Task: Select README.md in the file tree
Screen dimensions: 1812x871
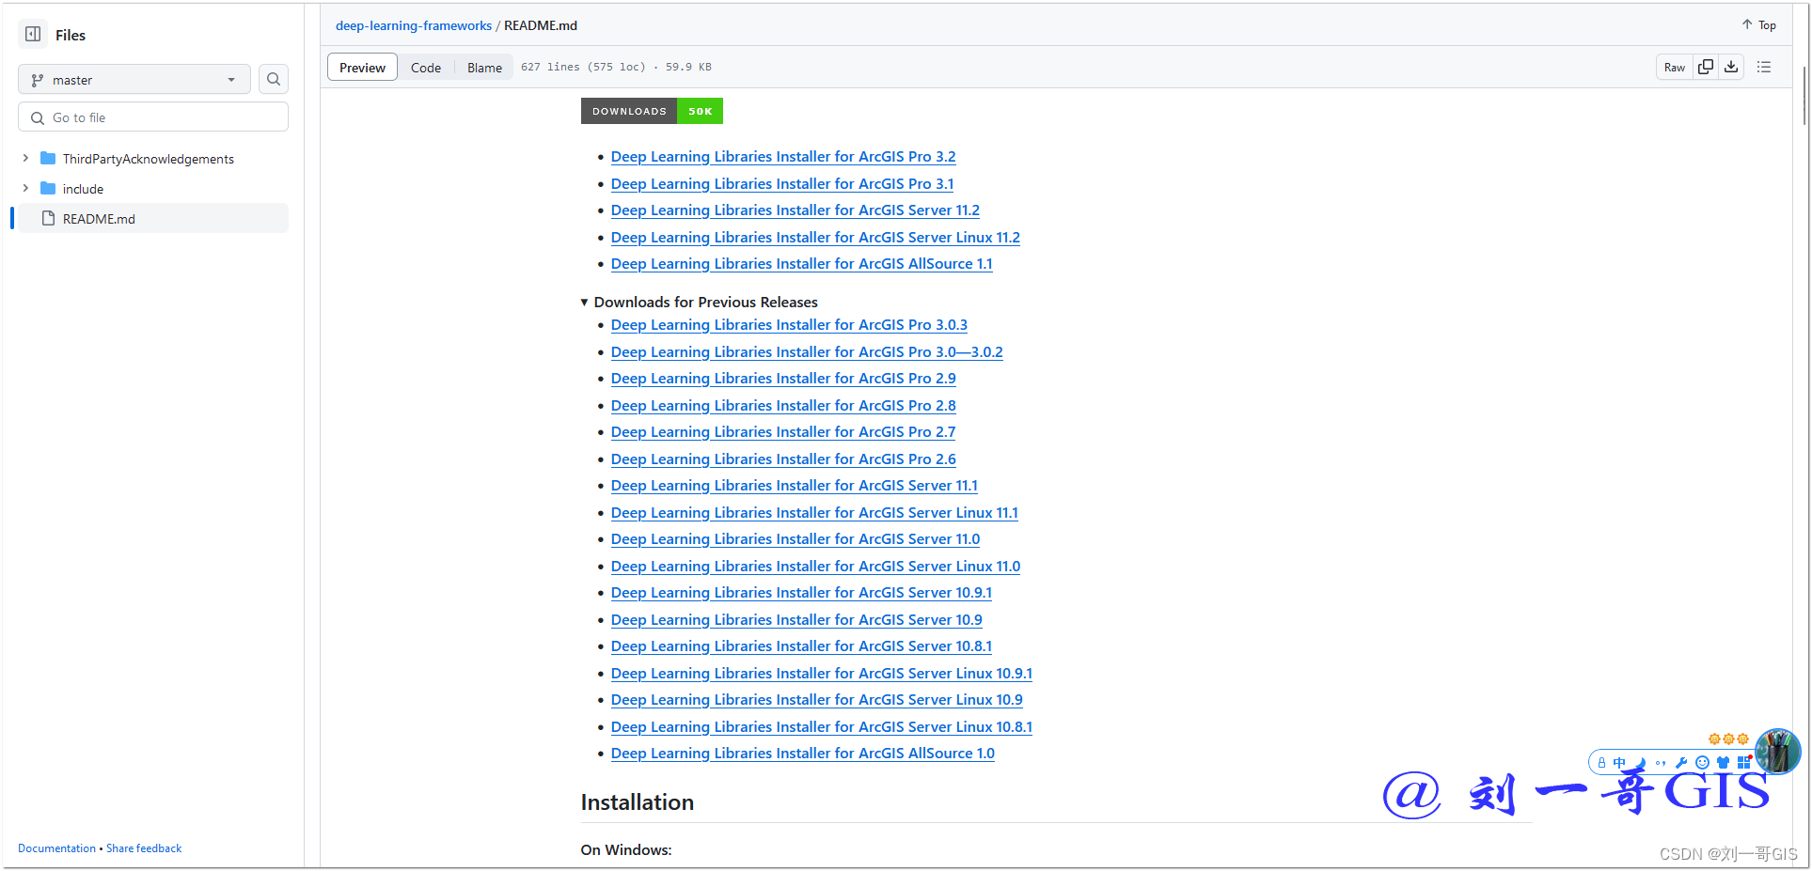Action: pyautogui.click(x=153, y=218)
